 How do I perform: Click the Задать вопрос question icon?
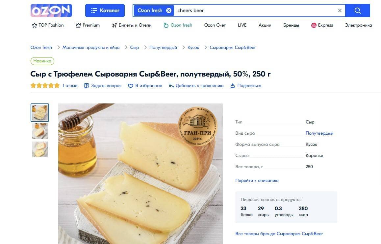coord(86,86)
